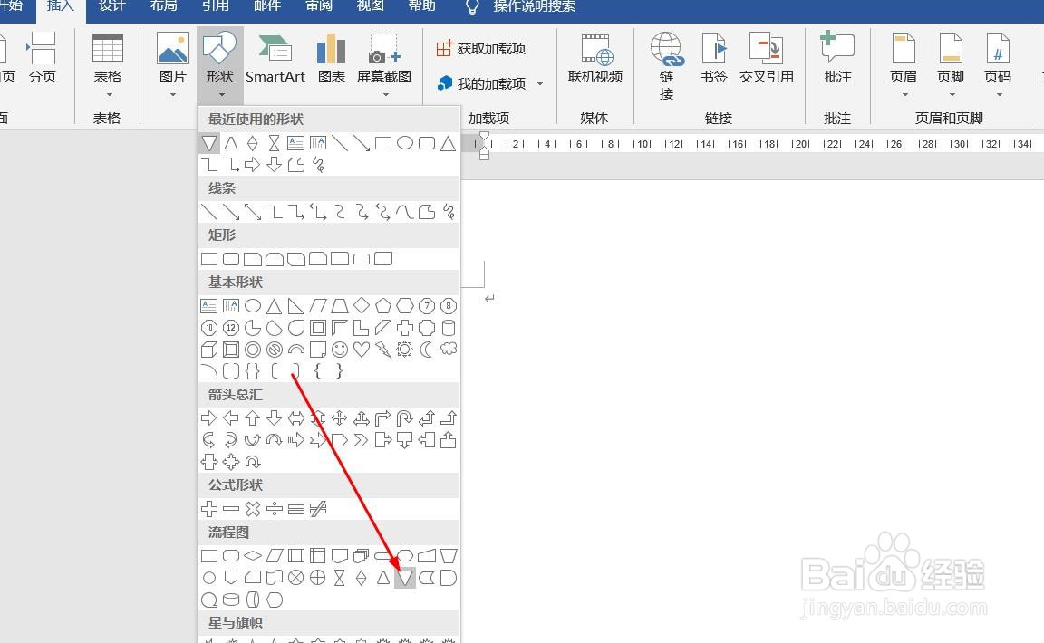Choose U-Turn Arrow in Block Arrows

coord(405,418)
